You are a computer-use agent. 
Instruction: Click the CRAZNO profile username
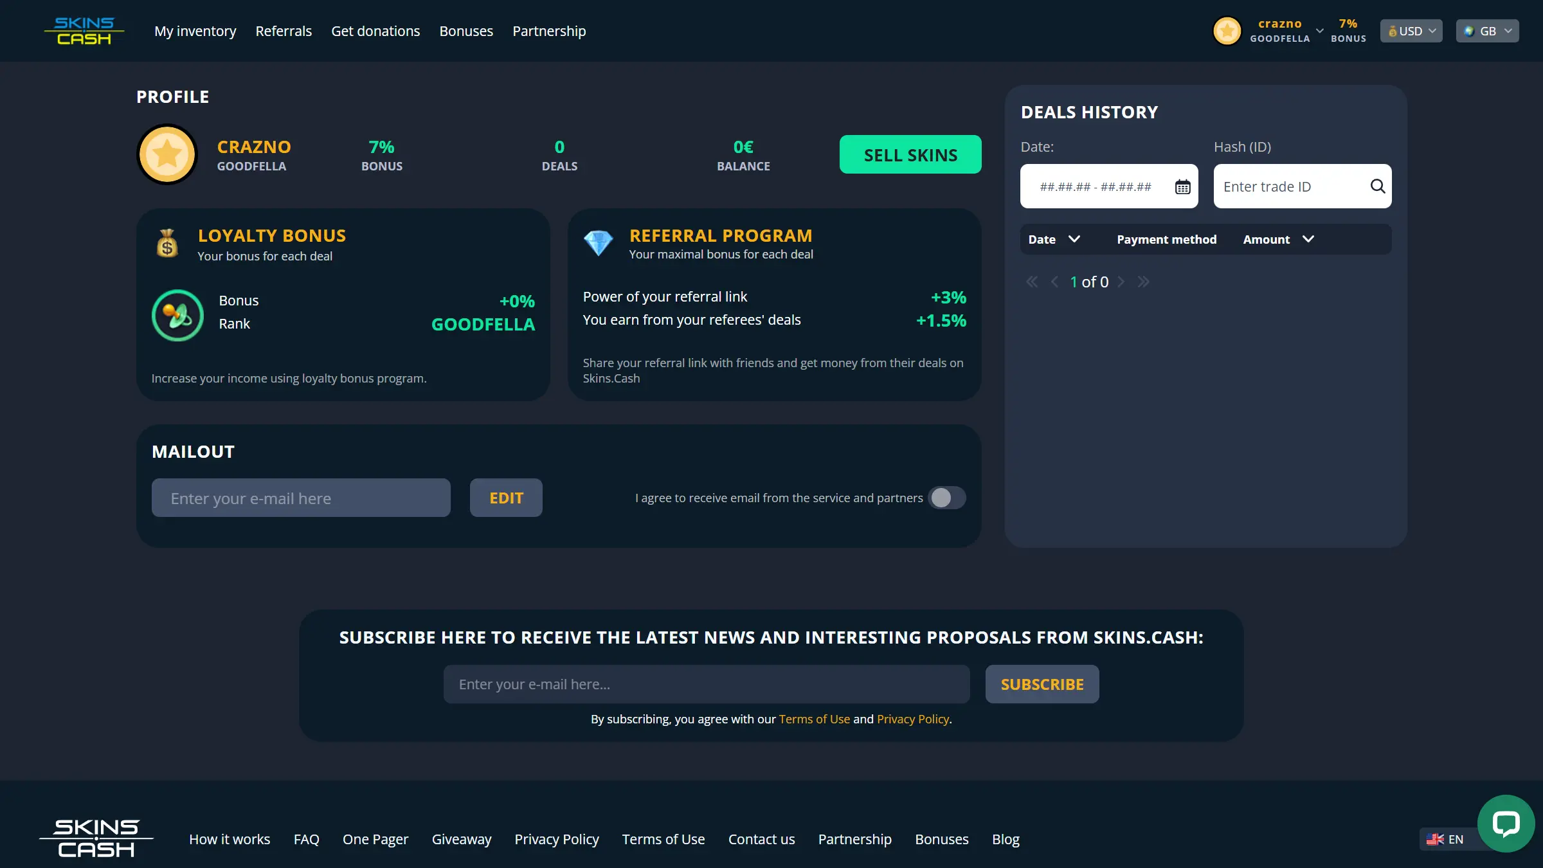[x=254, y=147]
